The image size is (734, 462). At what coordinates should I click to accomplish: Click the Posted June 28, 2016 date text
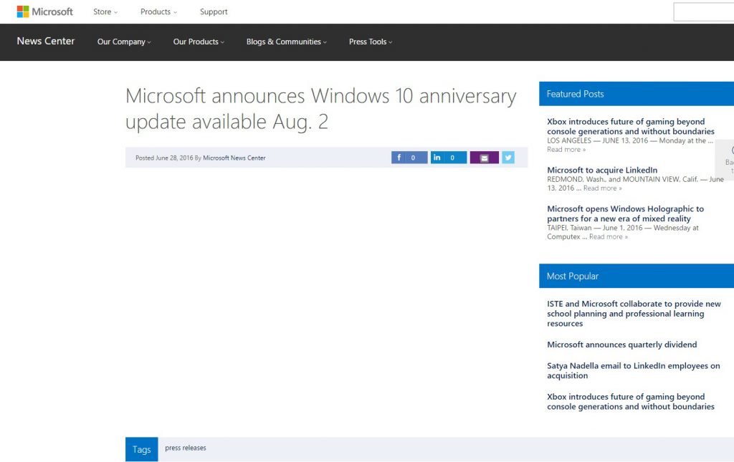pos(164,158)
